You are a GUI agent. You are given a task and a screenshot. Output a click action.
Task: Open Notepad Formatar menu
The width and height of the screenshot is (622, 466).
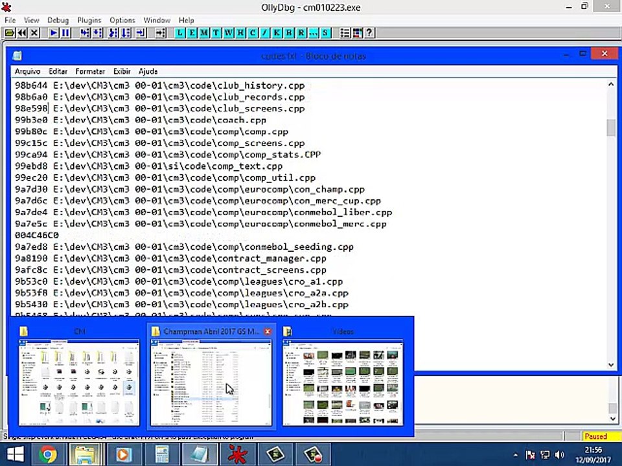[x=90, y=71]
